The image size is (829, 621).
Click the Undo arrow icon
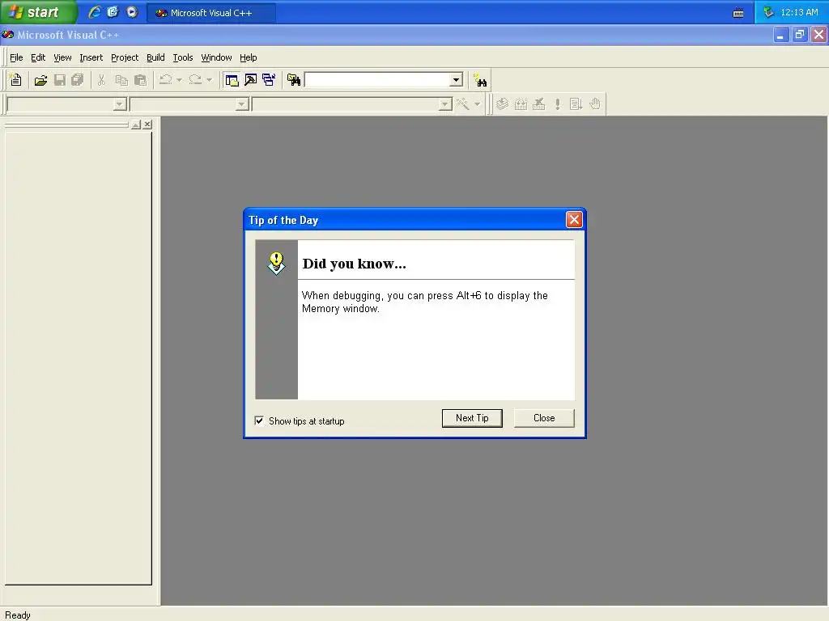tap(165, 80)
